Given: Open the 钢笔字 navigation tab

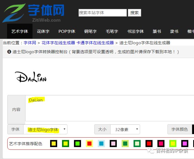Looking at the screenshot, I should [x=90, y=31].
